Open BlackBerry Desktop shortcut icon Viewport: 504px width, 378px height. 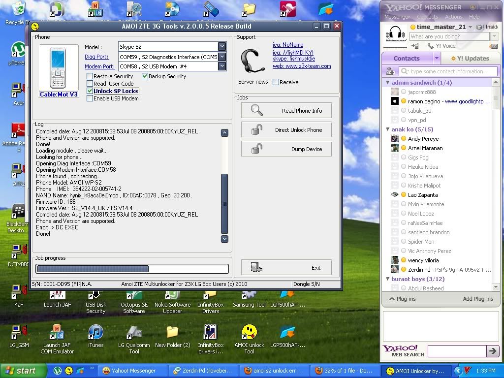18,212
